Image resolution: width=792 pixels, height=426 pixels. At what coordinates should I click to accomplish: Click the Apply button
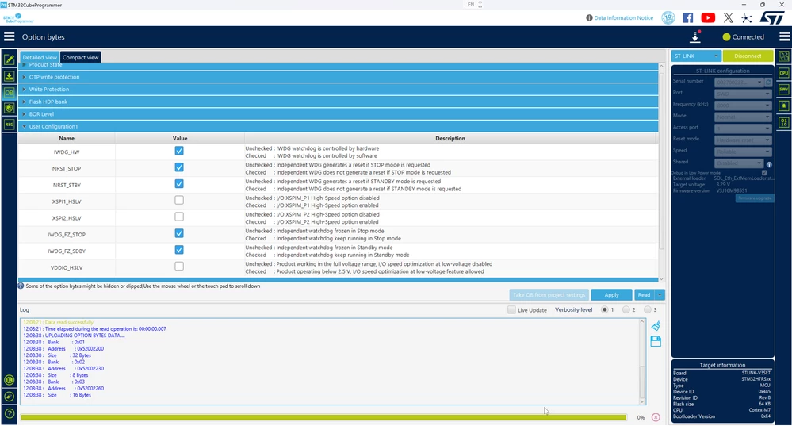coord(611,295)
